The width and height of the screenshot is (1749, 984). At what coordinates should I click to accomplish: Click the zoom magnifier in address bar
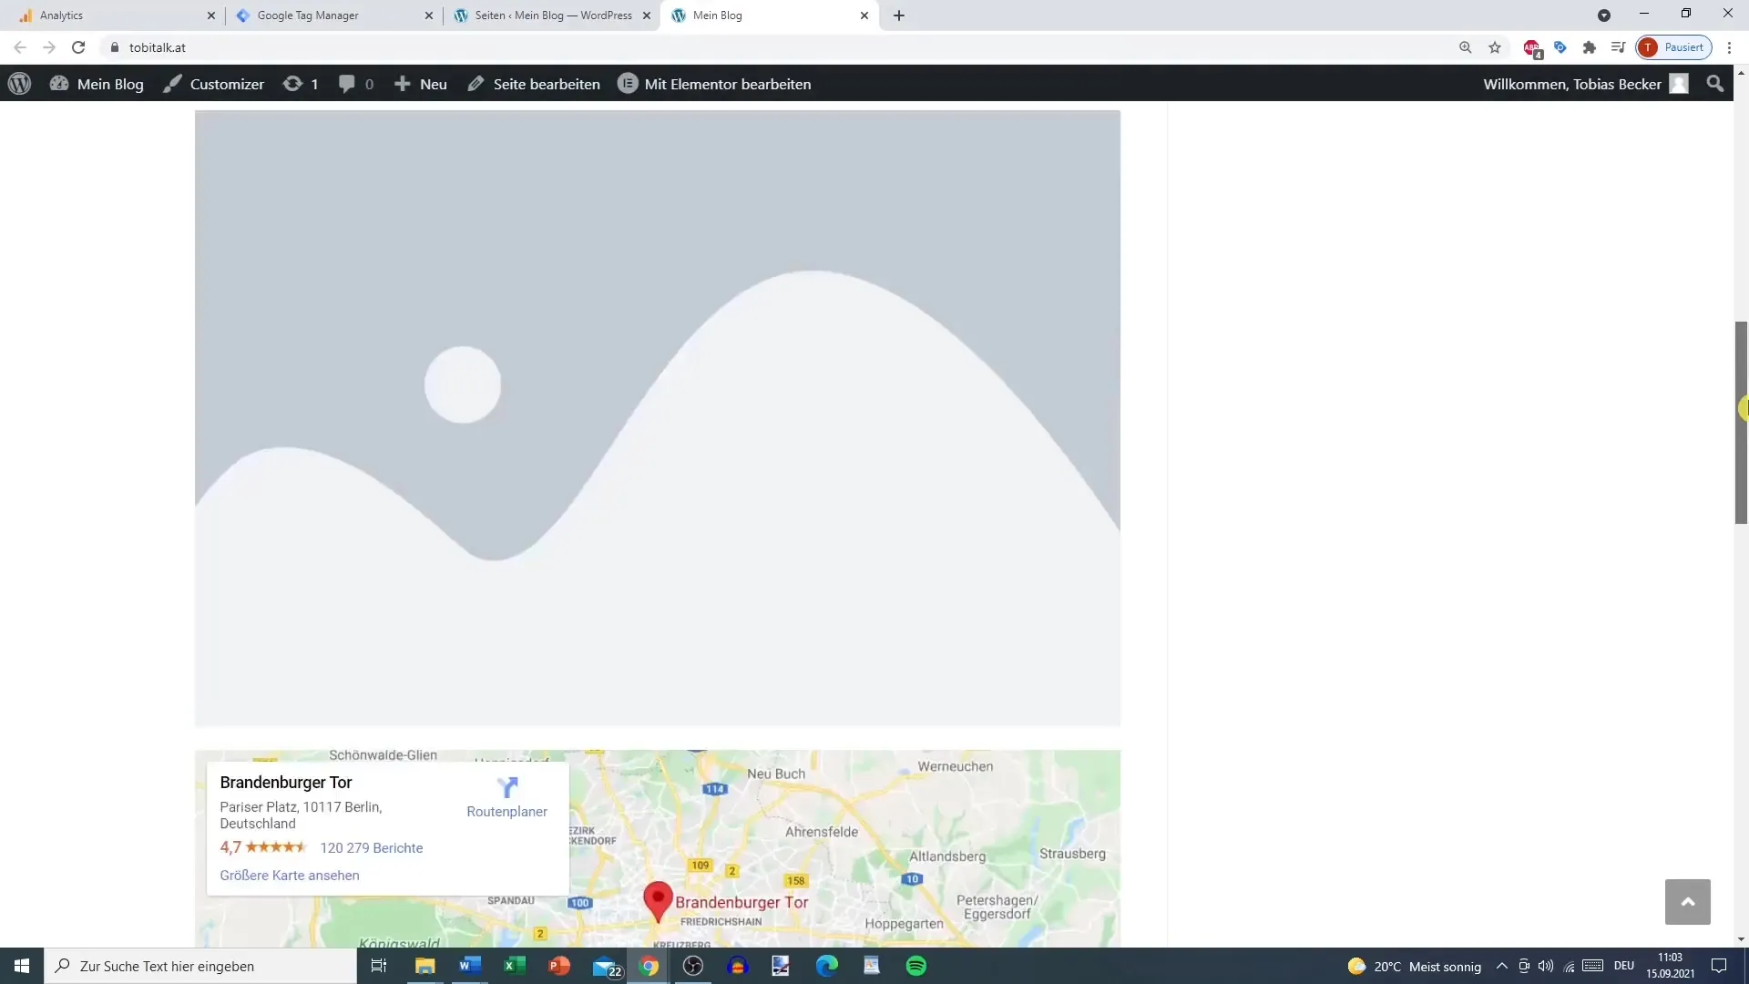(1466, 47)
